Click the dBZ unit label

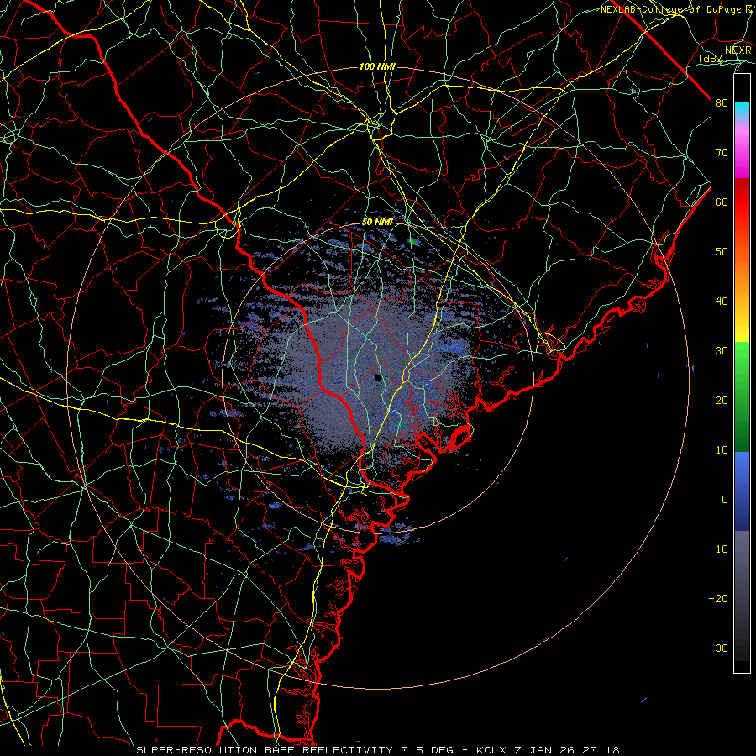point(713,58)
